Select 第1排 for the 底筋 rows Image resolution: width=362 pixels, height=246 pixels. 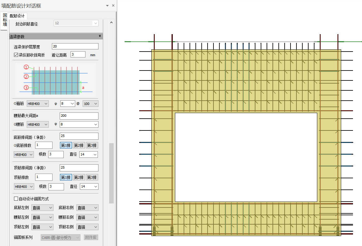[x=66, y=145]
